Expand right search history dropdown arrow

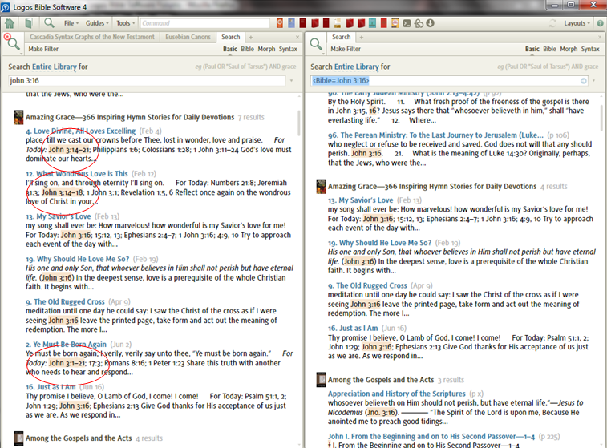pos(593,80)
